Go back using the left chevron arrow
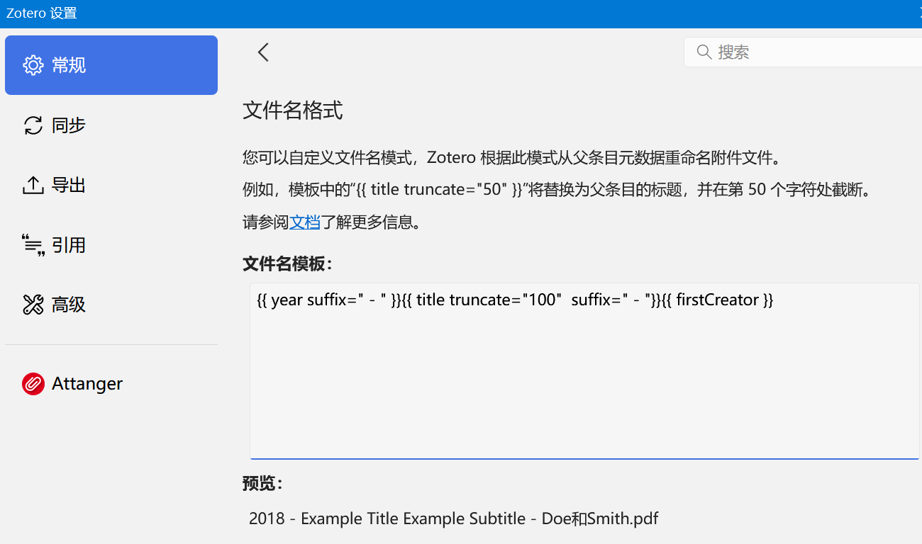The width and height of the screenshot is (922, 544). 263,52
